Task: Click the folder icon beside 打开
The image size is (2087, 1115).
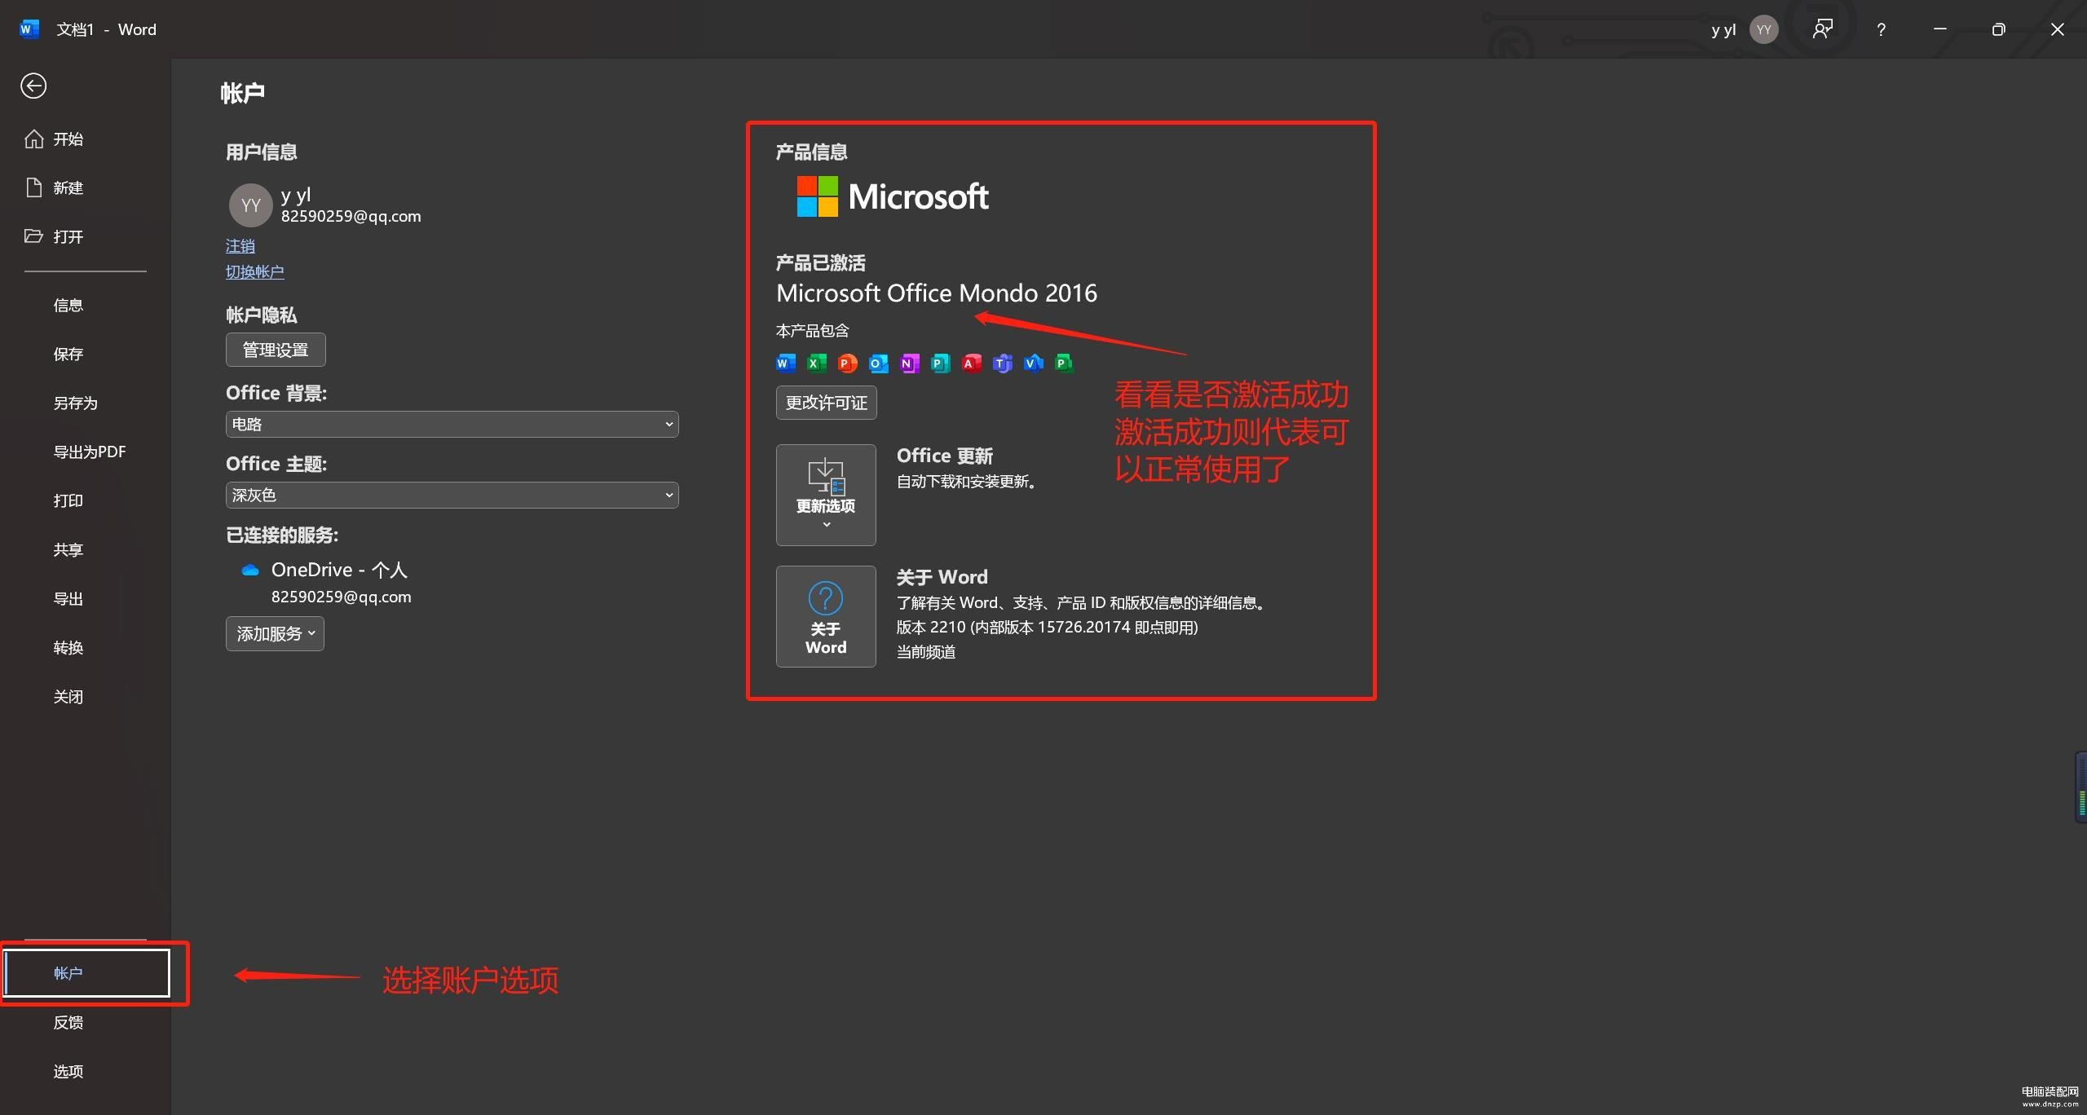Action: pos(33,236)
